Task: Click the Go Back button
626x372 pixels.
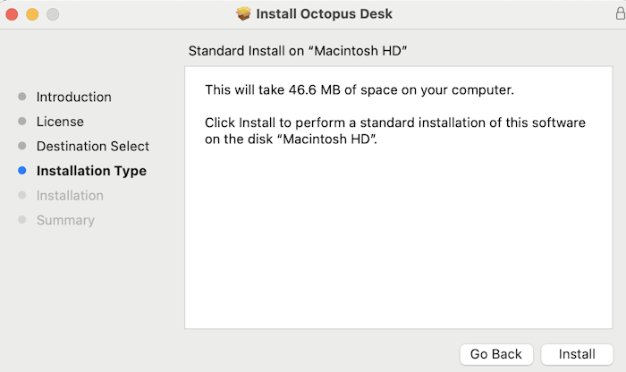Action: [x=496, y=354]
